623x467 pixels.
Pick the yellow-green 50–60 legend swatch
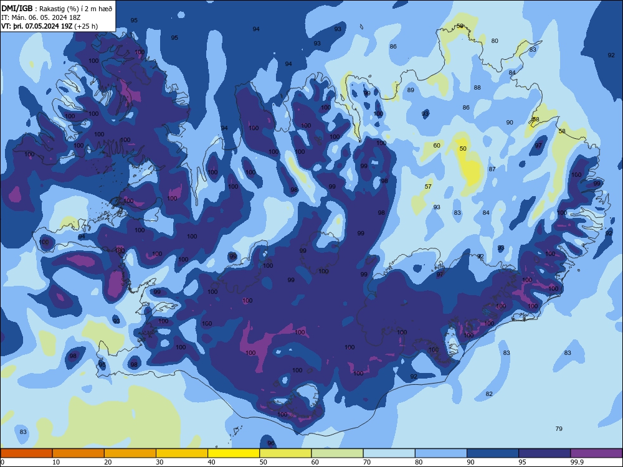click(285, 453)
